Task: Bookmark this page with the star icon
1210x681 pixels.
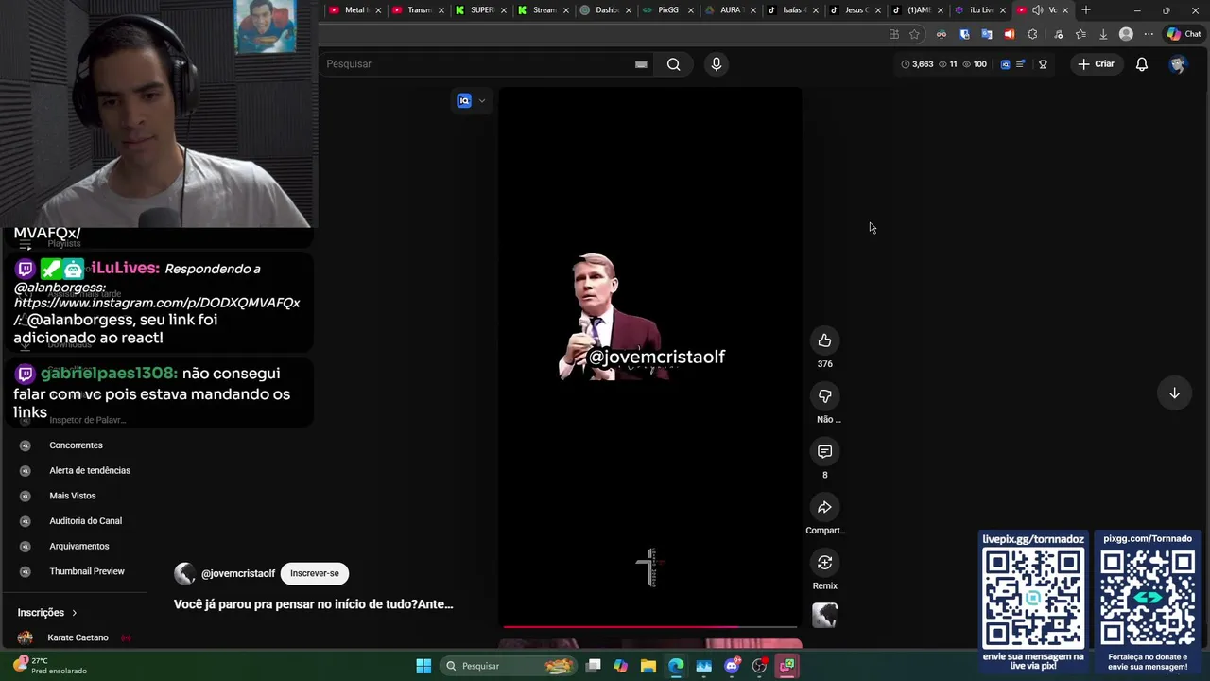Action: pyautogui.click(x=914, y=34)
